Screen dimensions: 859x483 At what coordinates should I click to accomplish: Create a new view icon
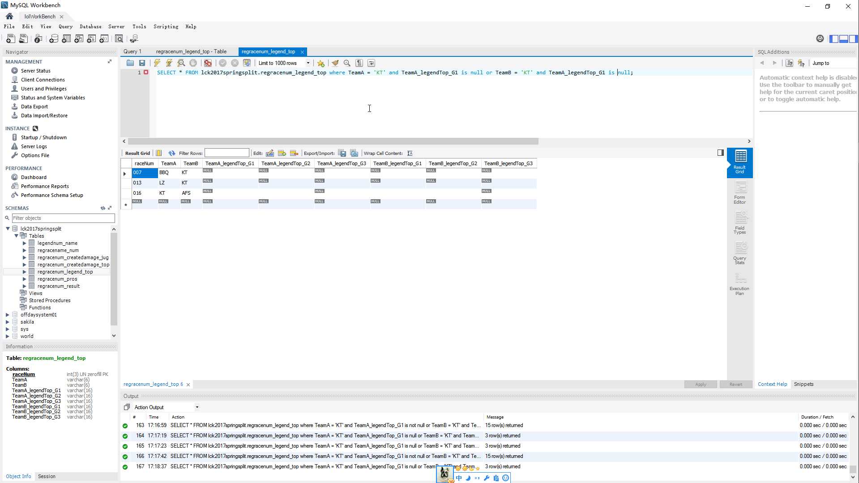pyautogui.click(x=79, y=39)
